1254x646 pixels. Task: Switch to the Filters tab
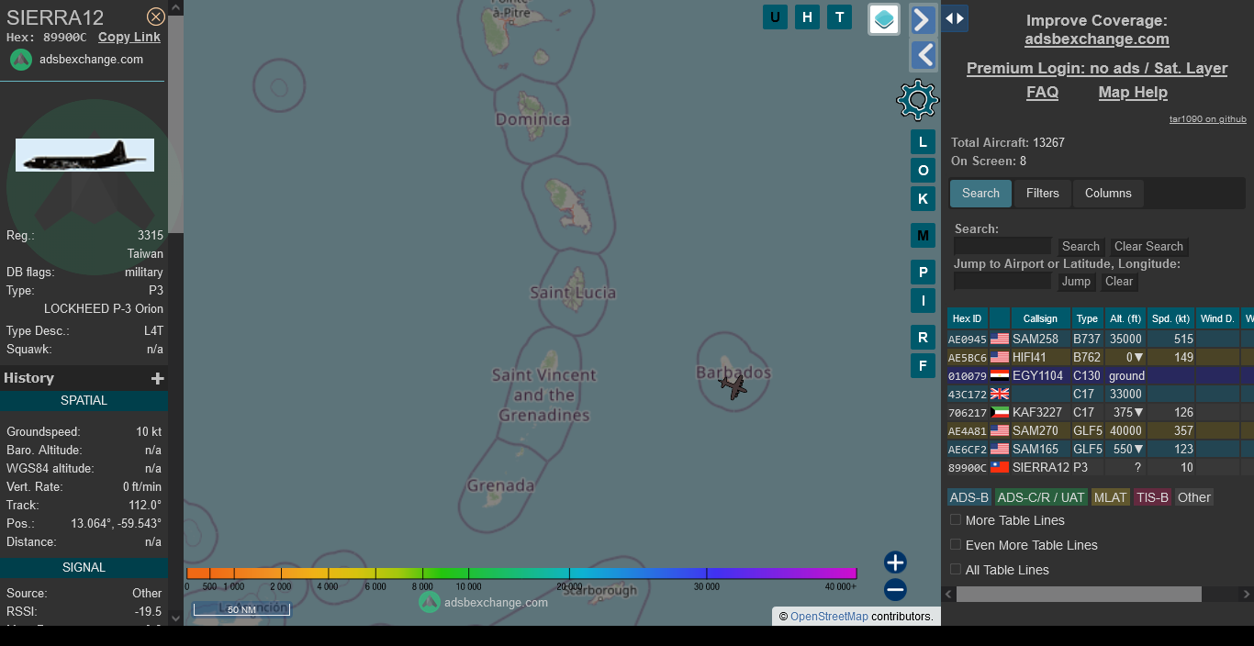(x=1042, y=194)
